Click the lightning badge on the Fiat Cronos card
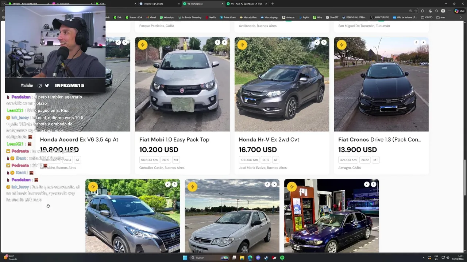Viewport: 467px width, 262px height. (x=341, y=45)
